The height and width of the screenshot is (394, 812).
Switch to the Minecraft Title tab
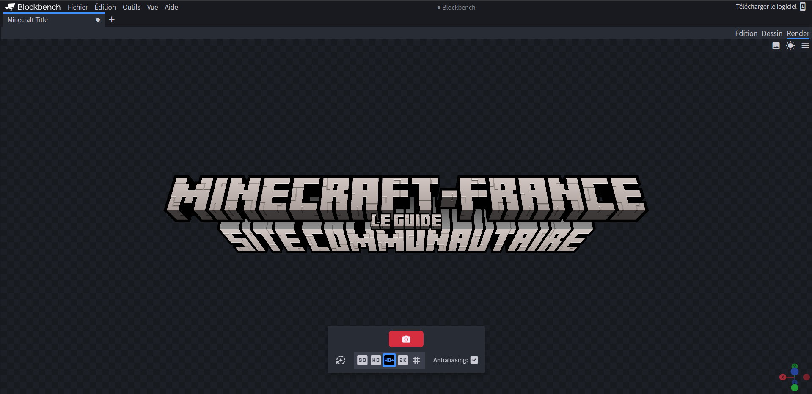coord(54,19)
